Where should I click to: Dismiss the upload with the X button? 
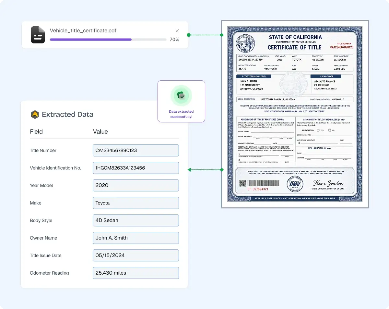177,30
